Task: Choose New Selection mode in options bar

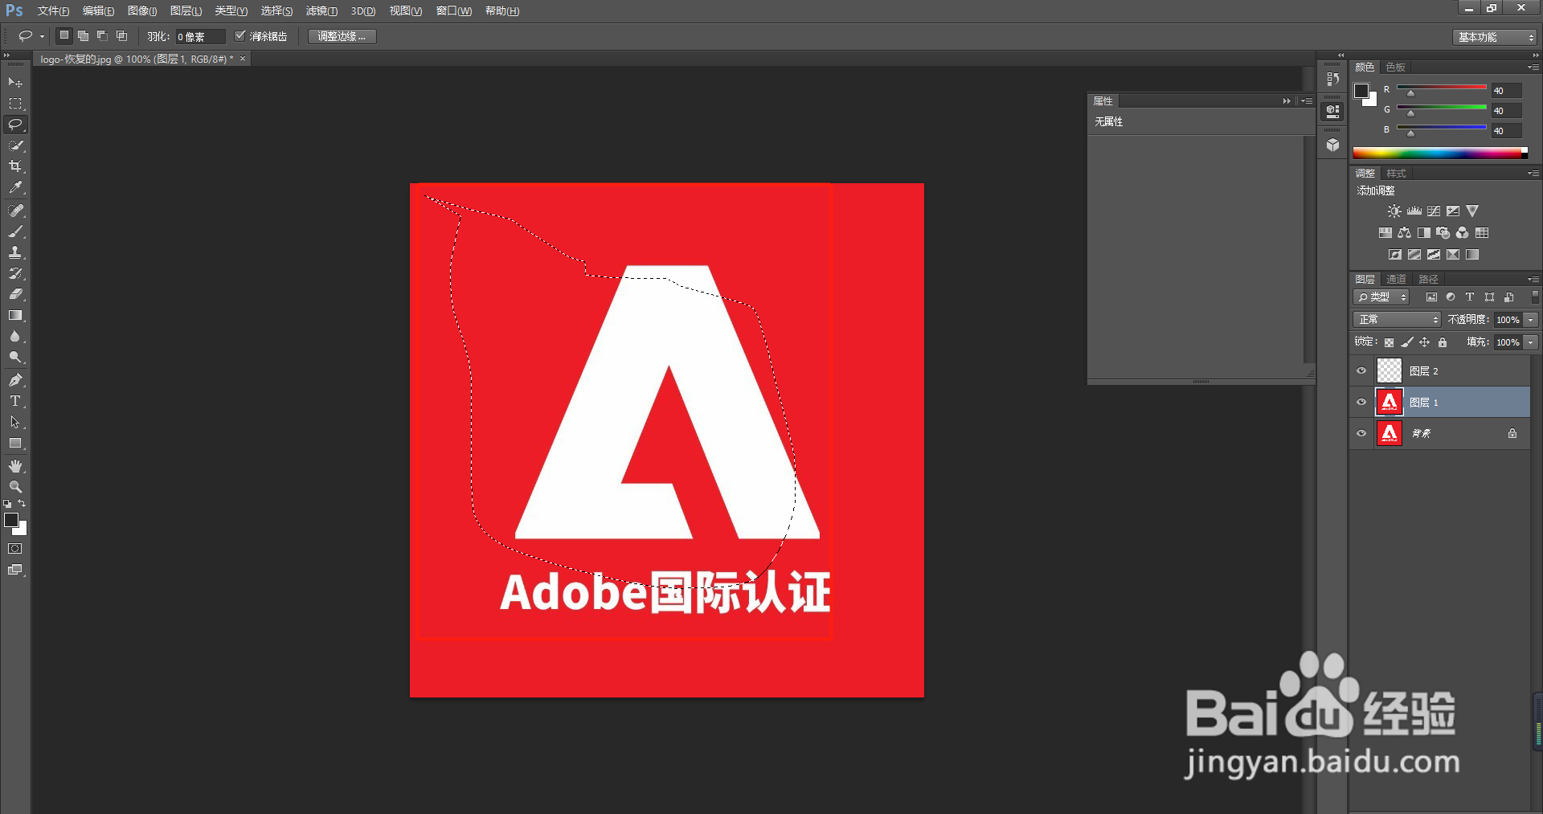Action: (x=64, y=36)
